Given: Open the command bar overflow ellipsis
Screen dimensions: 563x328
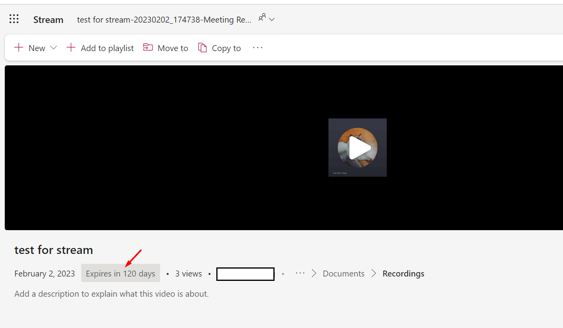Looking at the screenshot, I should pos(258,48).
